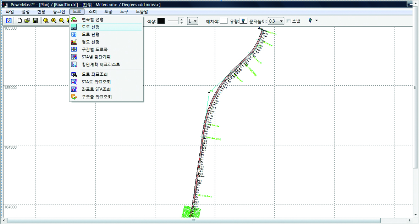Click the clipboard check icon in toolbar
This screenshot has height=224, width=419.
[9, 21]
